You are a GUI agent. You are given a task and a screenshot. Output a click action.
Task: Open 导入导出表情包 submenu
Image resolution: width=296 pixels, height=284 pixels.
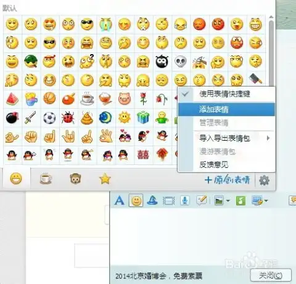pos(226,138)
